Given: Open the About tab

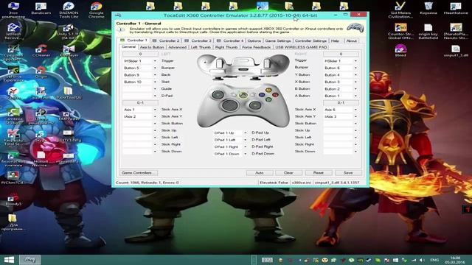Looking at the screenshot, I should 351,40.
